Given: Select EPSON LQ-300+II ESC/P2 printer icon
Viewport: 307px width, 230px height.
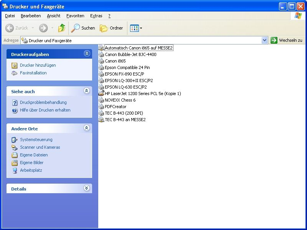Looking at the screenshot, I should click(x=101, y=80).
